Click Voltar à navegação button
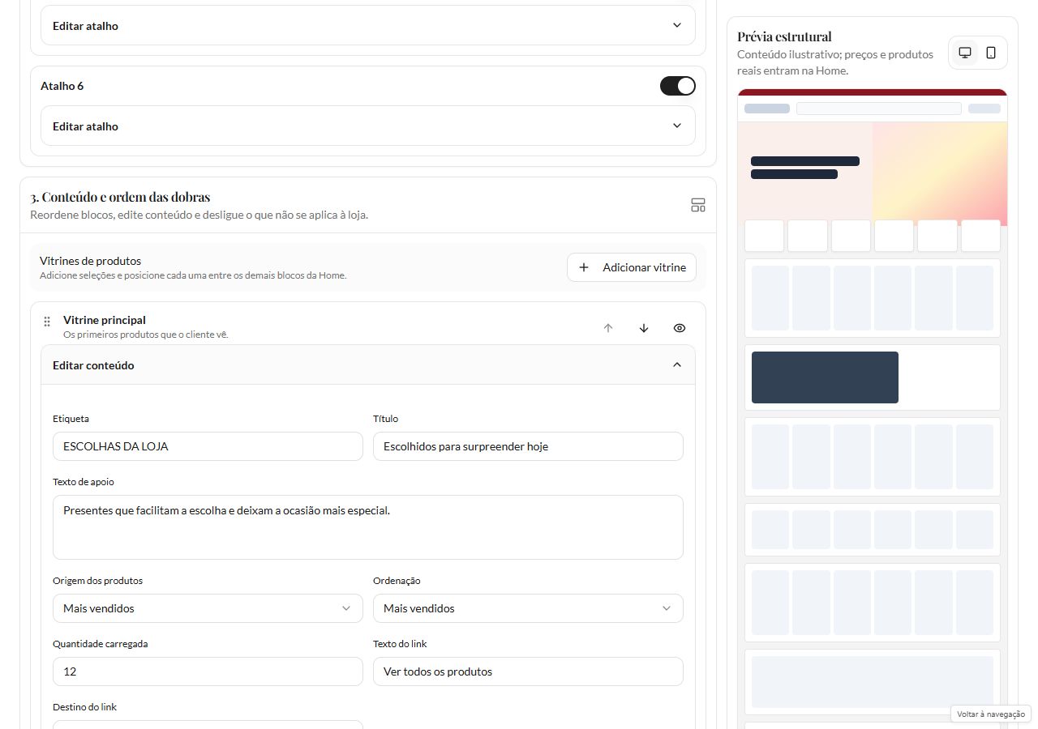 [991, 714]
